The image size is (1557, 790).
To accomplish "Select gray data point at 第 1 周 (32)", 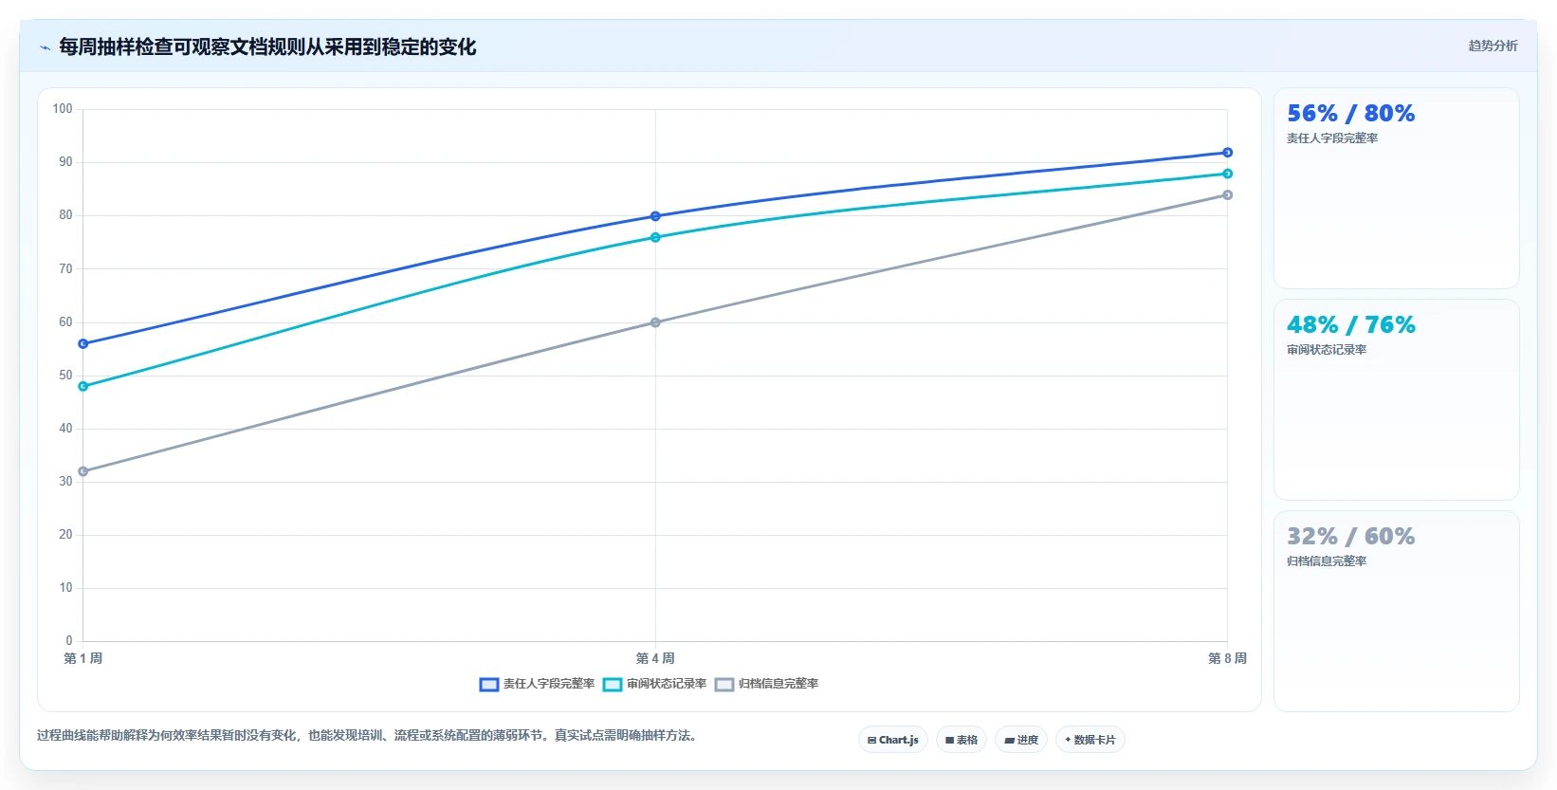I will 83,471.
